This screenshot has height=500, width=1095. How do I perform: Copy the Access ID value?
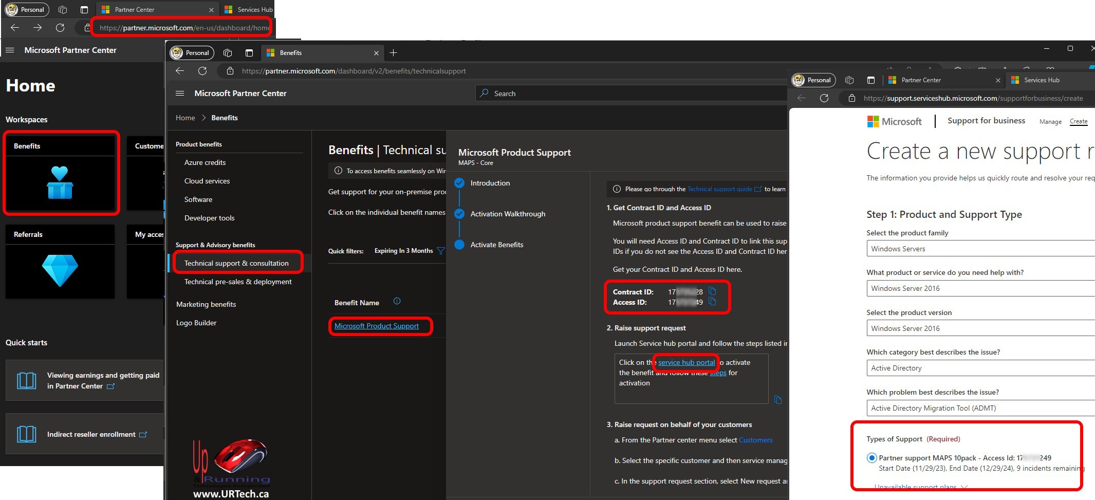click(x=712, y=302)
